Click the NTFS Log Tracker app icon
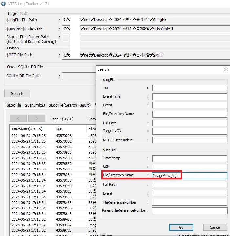This screenshot has width=230, height=236. click(3, 4)
